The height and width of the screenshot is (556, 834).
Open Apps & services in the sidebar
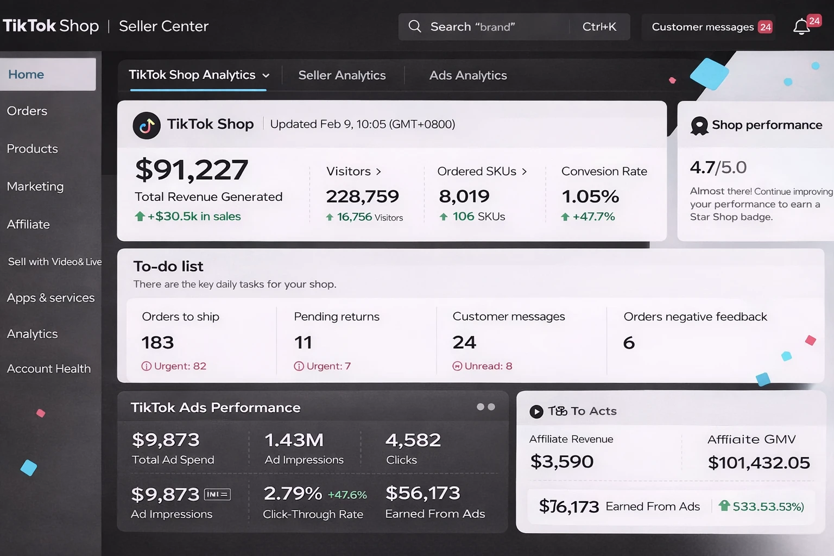[x=50, y=298]
